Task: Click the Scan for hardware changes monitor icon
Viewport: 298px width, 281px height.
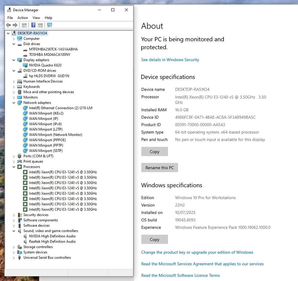Action: [x=50, y=25]
